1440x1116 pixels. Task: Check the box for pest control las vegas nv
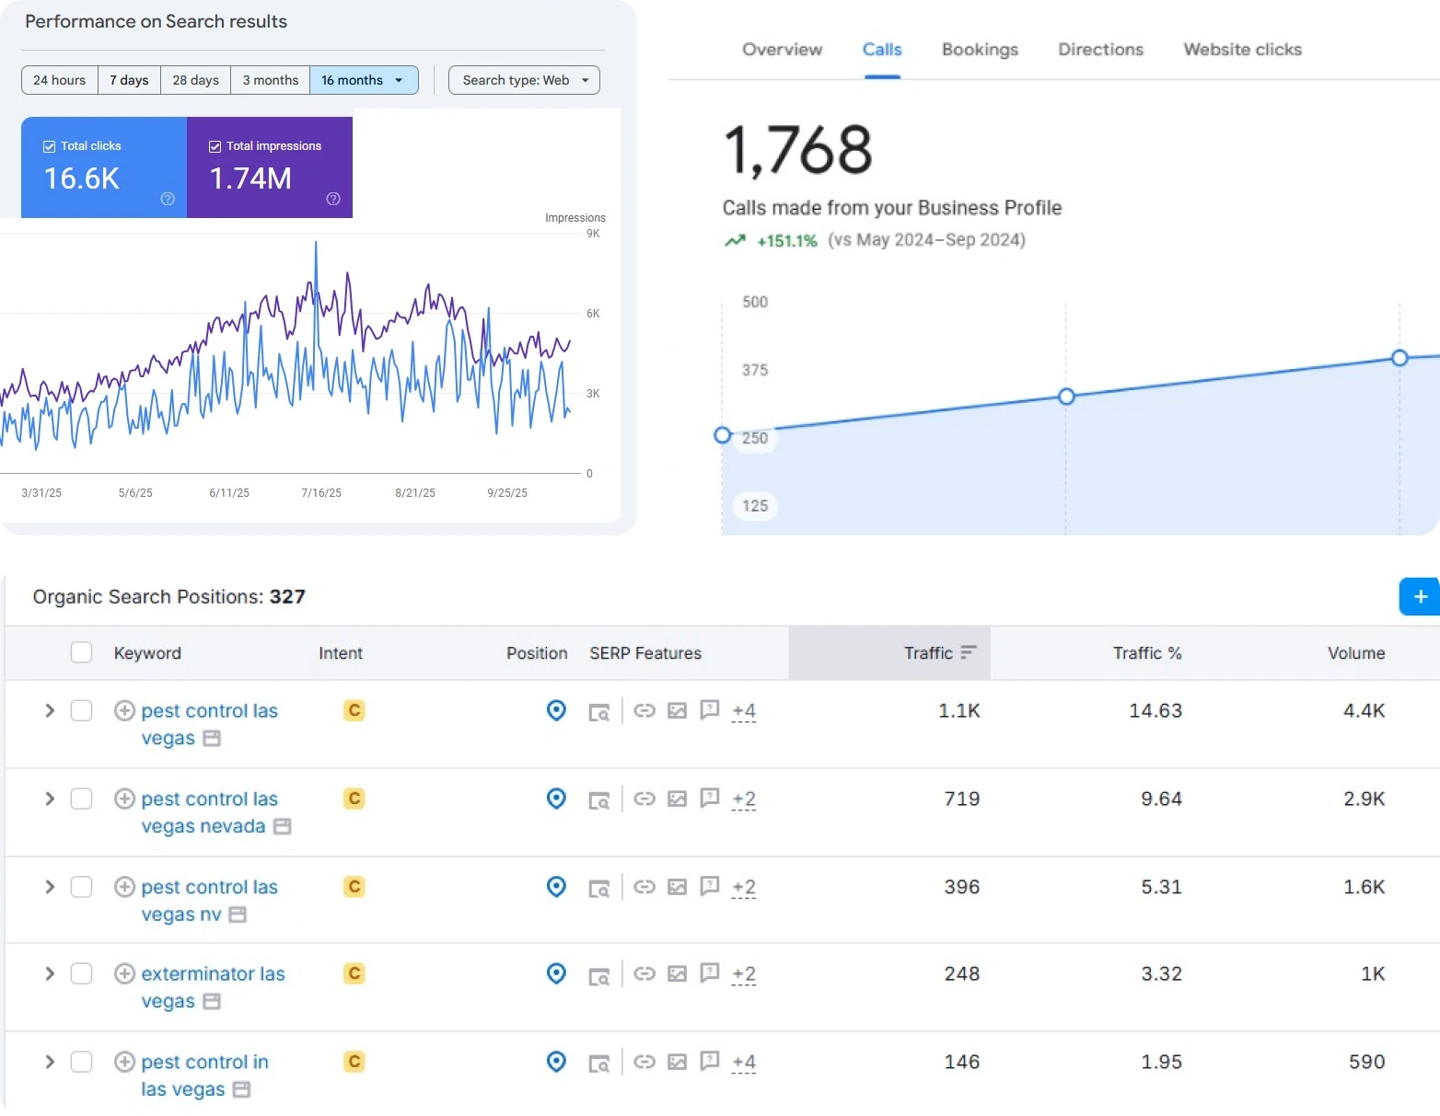click(x=81, y=887)
